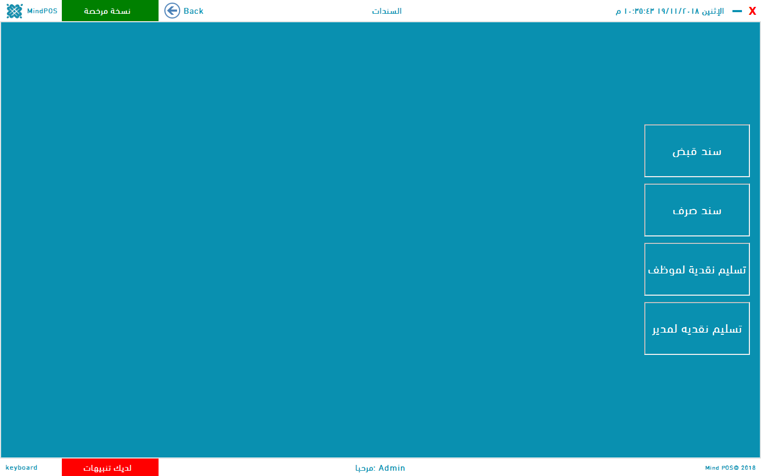The height and width of the screenshot is (476, 761).
Task: Click the مرحبا: Admin user label
Action: pyautogui.click(x=380, y=468)
